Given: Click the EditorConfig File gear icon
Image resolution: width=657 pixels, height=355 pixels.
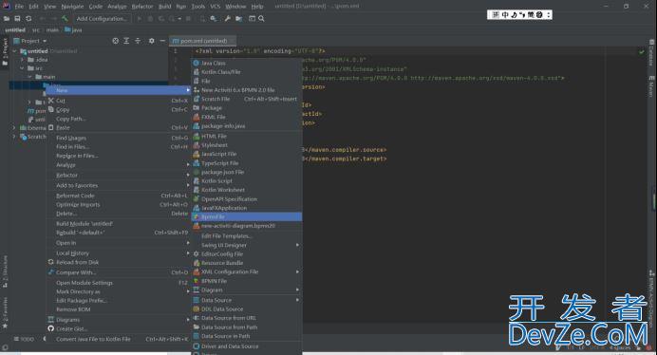Looking at the screenshot, I should (197, 254).
